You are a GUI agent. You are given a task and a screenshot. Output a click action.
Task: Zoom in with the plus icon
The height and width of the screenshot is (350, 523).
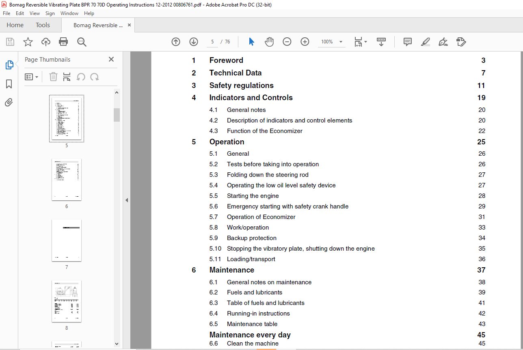coord(305,42)
